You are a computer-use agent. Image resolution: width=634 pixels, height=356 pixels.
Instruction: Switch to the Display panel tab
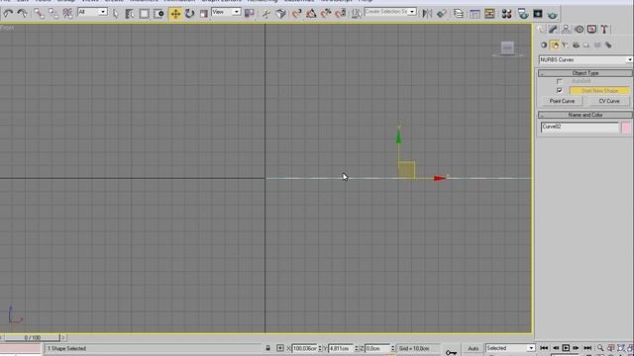[591, 29]
